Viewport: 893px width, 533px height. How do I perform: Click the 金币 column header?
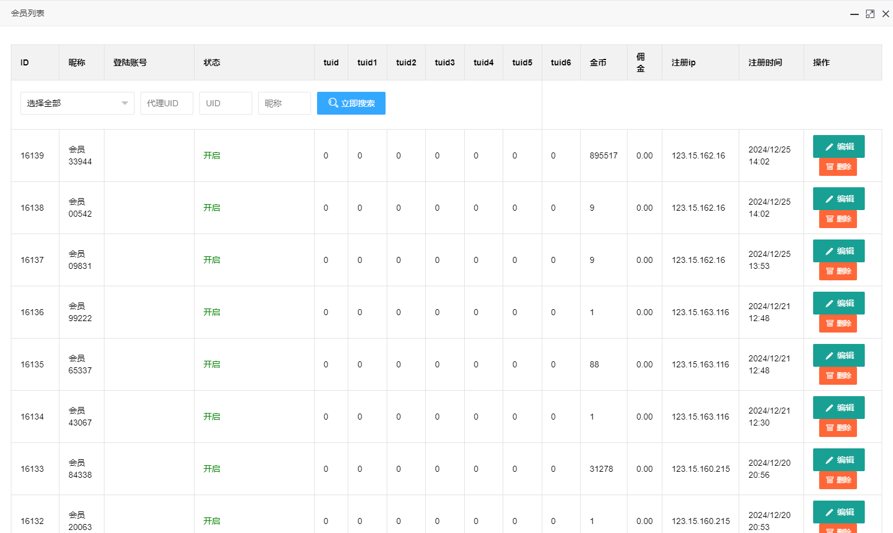[x=598, y=62]
